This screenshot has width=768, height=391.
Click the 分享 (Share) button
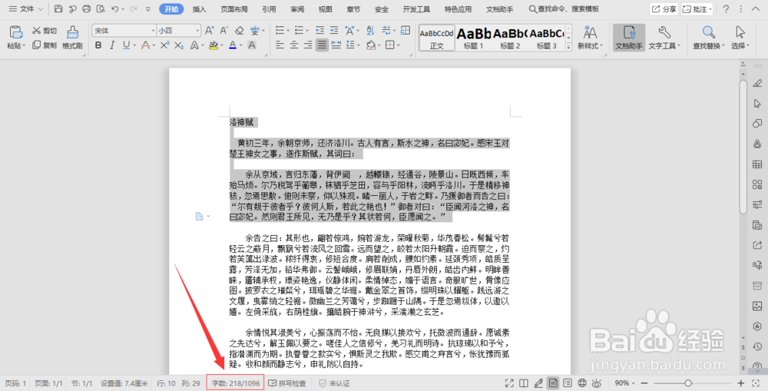pos(664,8)
